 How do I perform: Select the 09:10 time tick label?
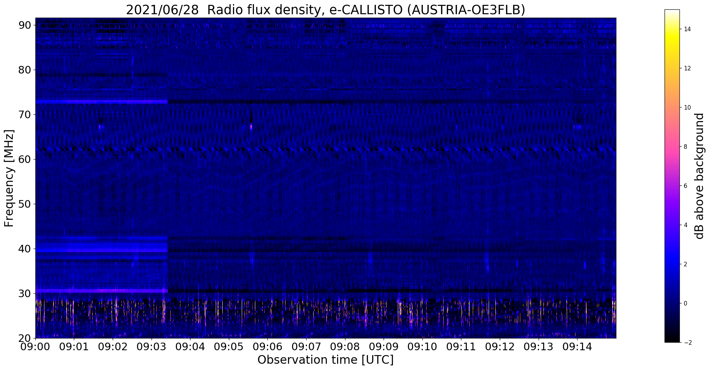pyautogui.click(x=422, y=346)
